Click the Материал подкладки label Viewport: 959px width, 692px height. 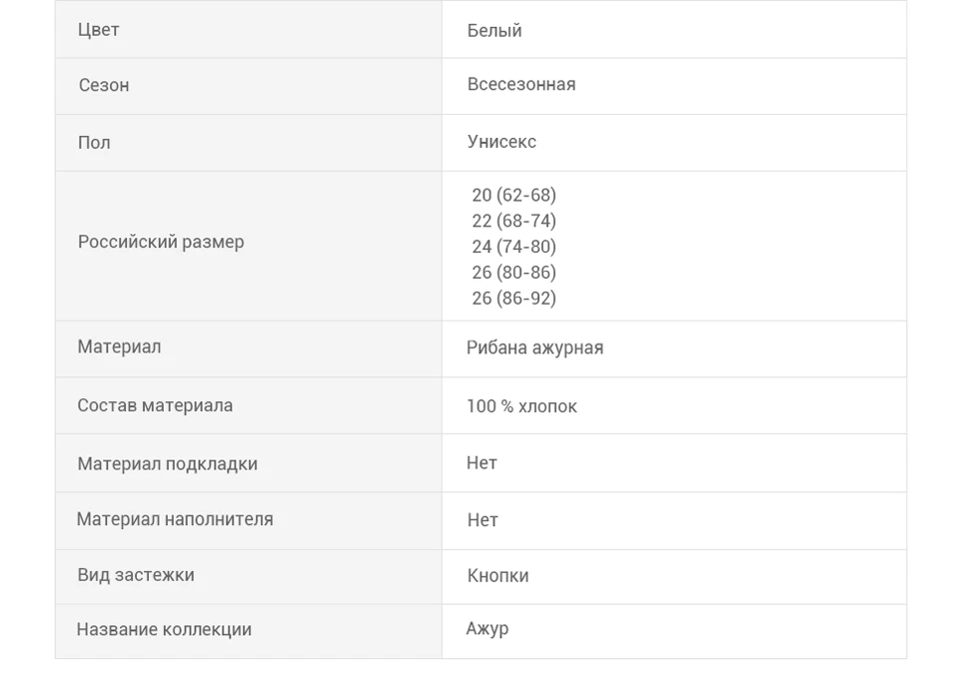pos(167,464)
